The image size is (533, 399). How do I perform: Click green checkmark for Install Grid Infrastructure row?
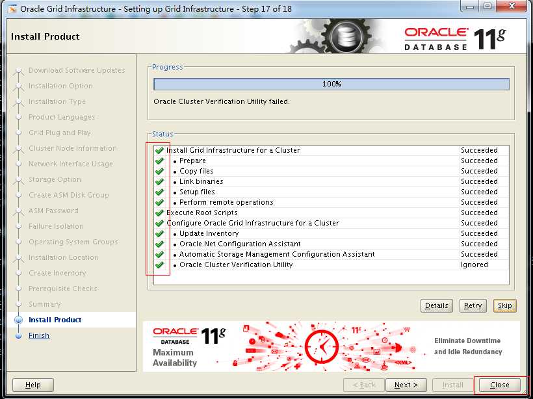159,150
